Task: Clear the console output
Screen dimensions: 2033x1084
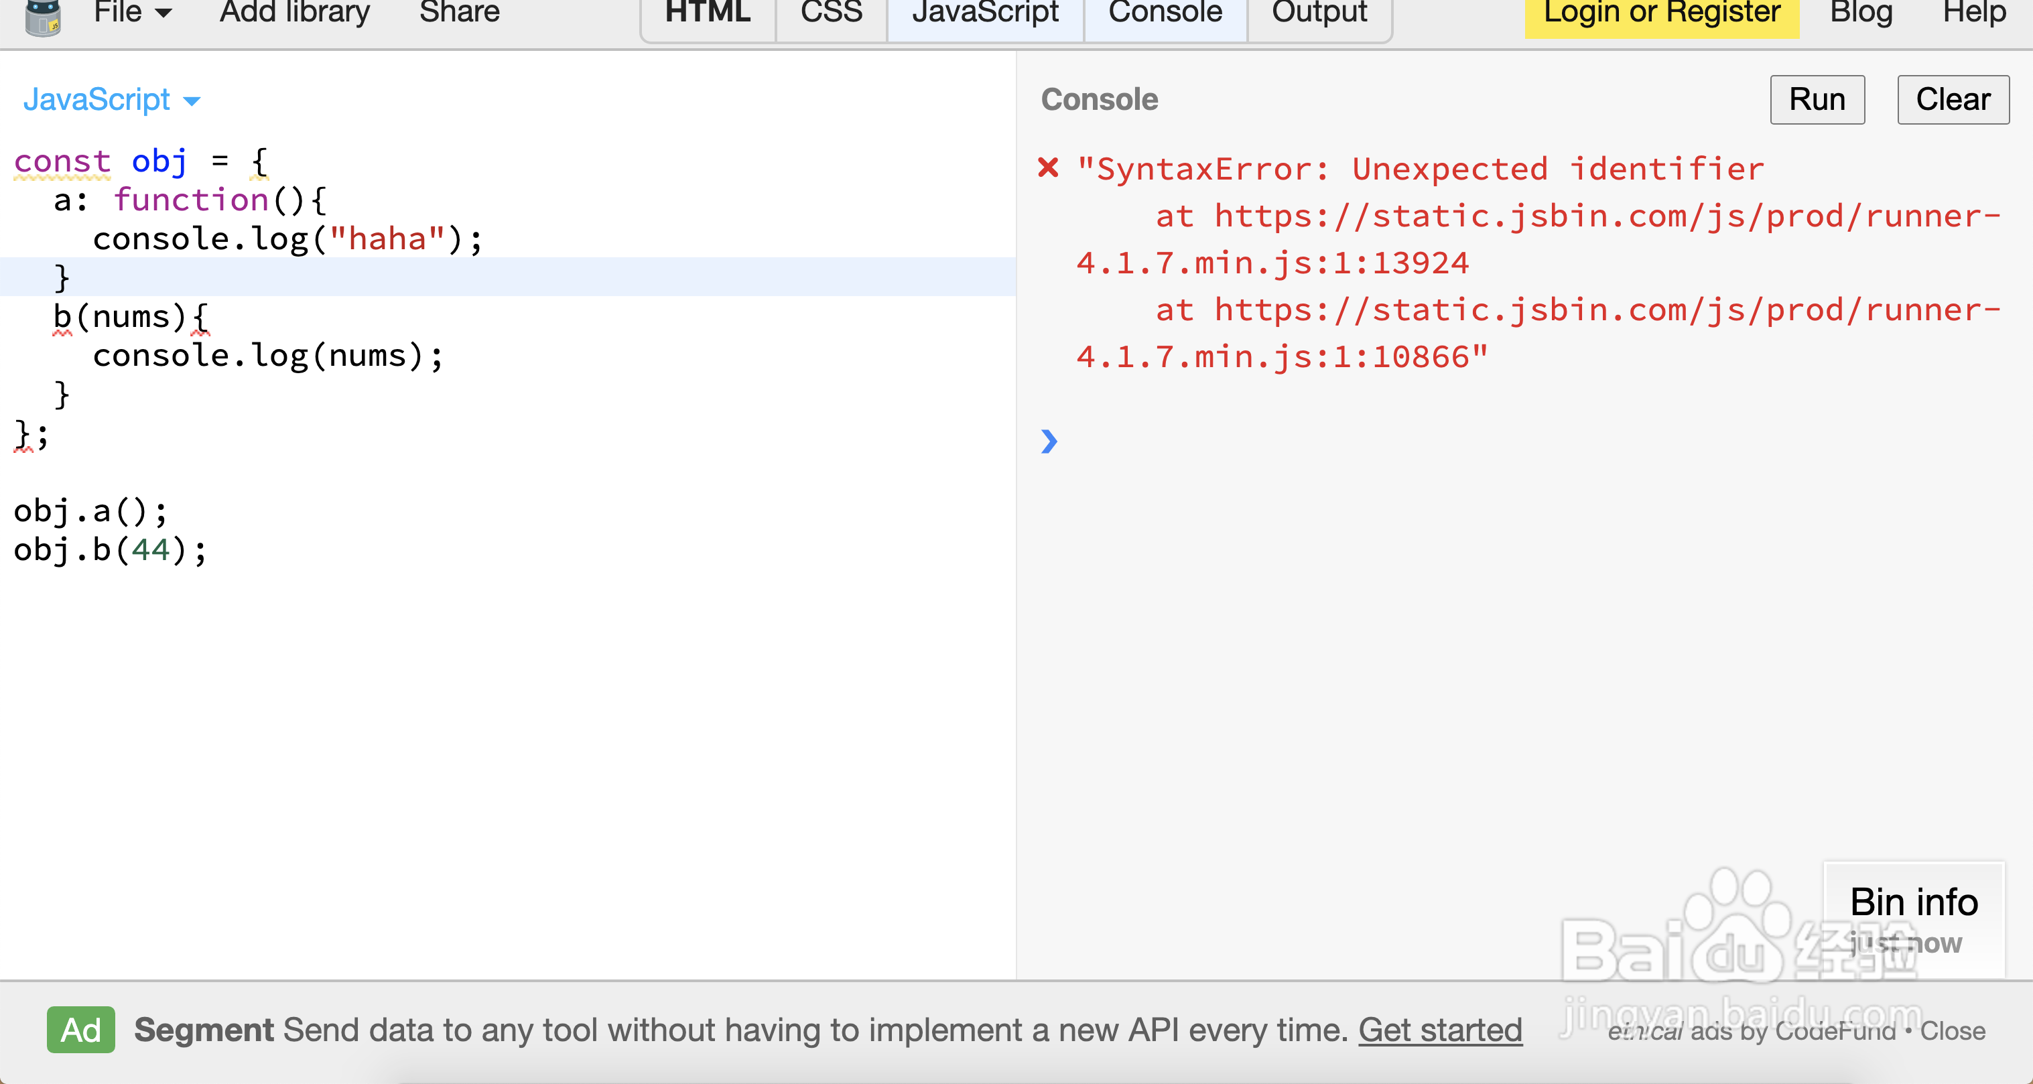Action: (x=1953, y=99)
